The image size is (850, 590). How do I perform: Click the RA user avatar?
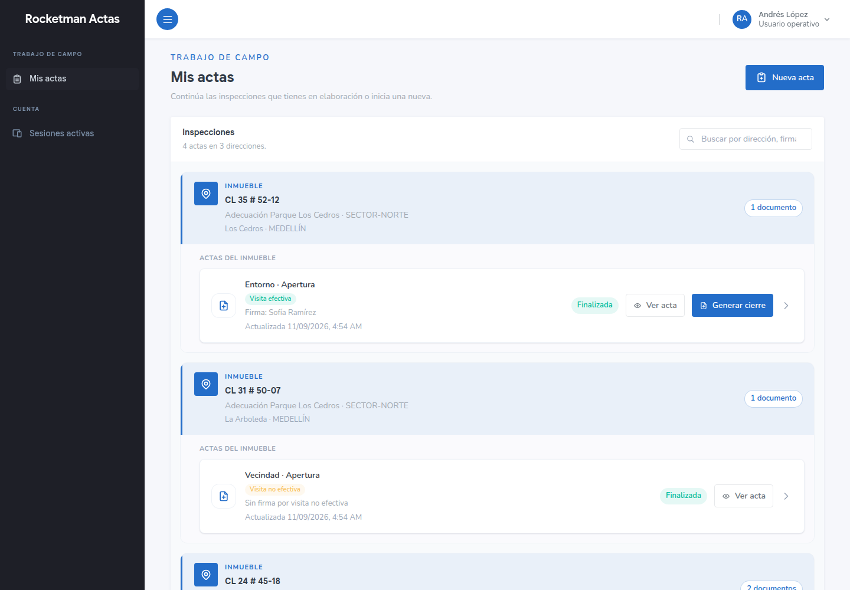742,19
